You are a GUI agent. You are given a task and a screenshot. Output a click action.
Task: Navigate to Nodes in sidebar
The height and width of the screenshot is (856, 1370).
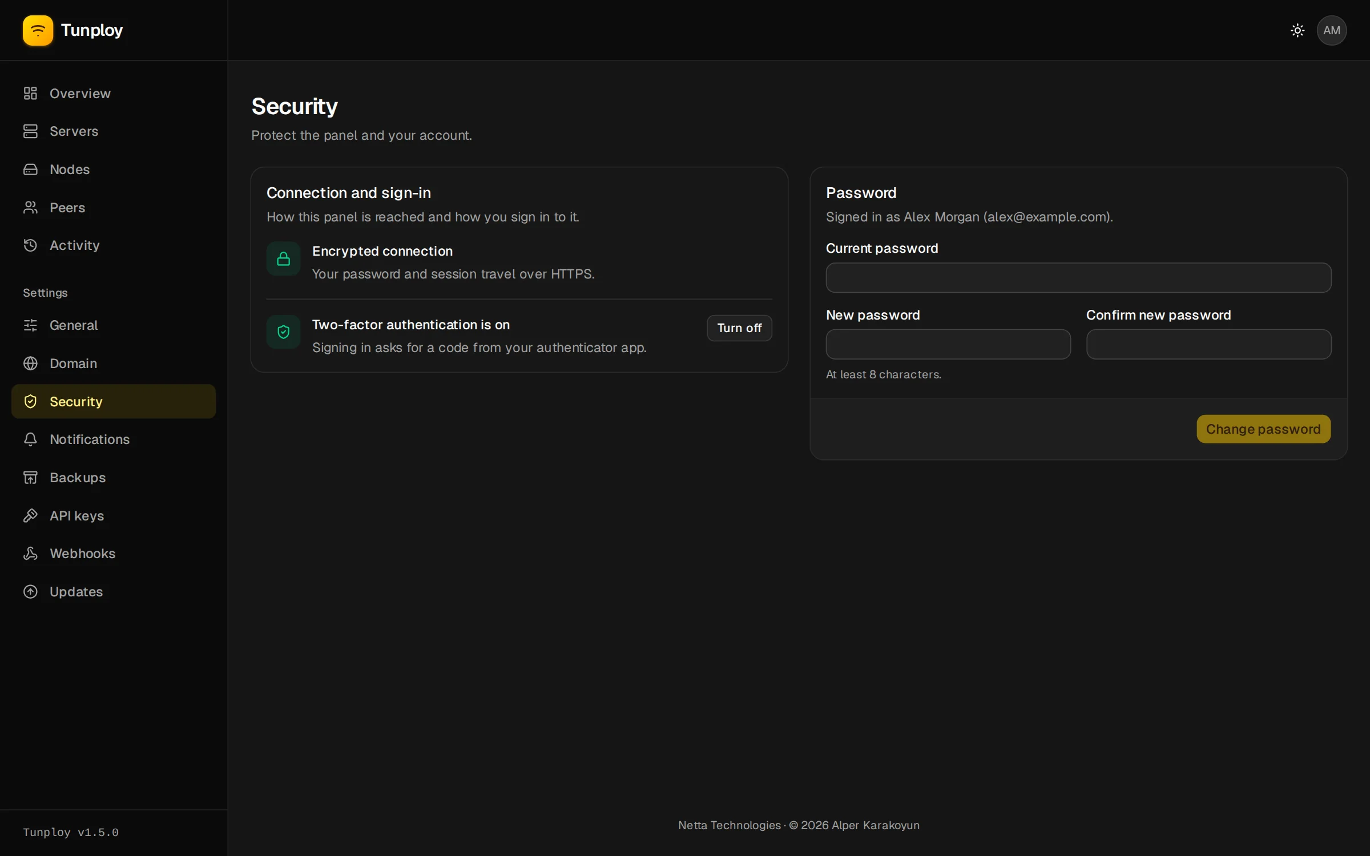pos(70,169)
